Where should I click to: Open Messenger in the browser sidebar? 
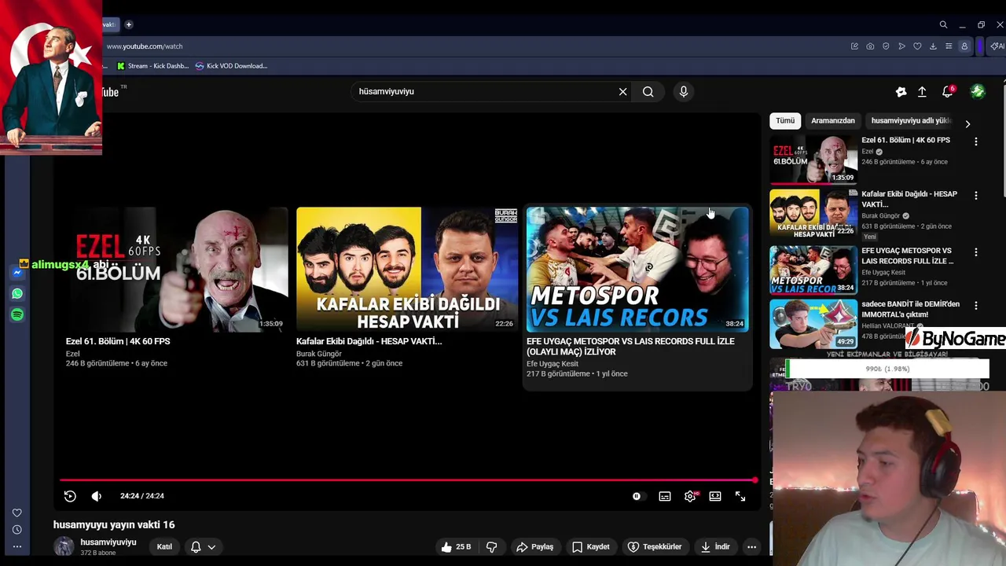click(x=17, y=273)
